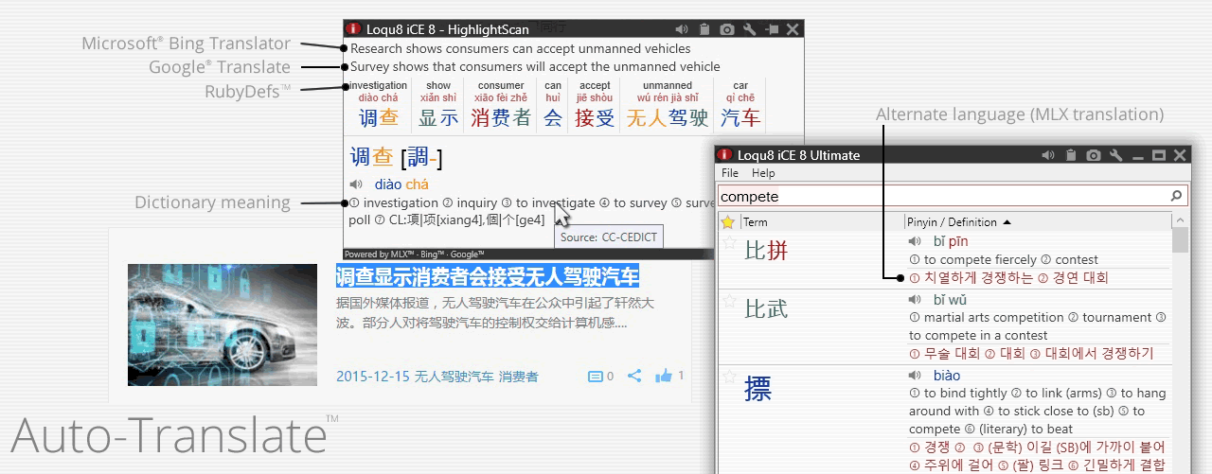Click the unmanned 无人驾驶 RubyDefs word
This screenshot has height=474, width=1212.
pyautogui.click(x=668, y=105)
